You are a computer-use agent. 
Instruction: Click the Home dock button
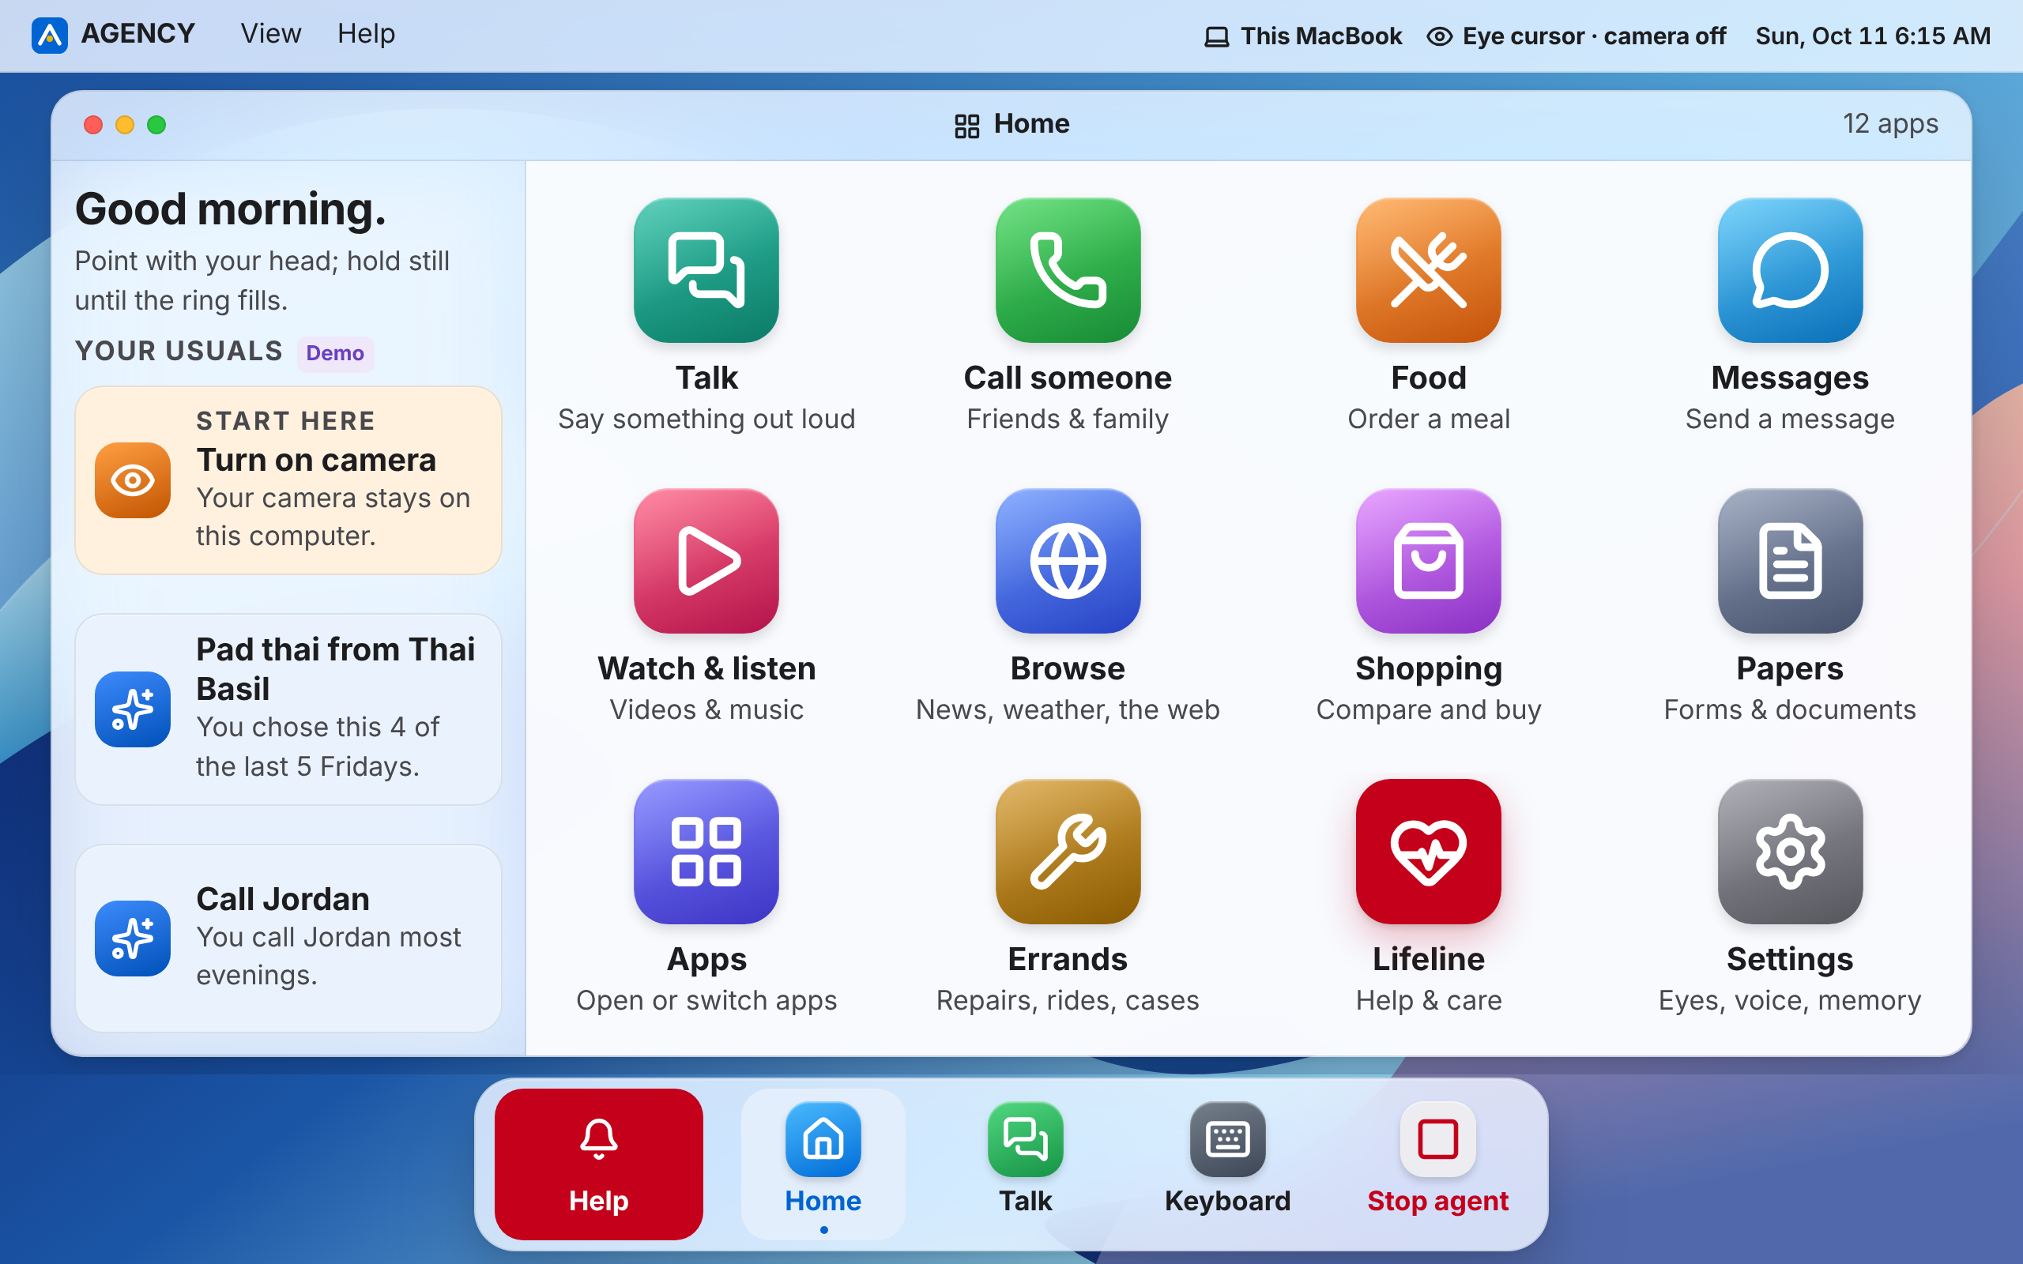[x=823, y=1164]
